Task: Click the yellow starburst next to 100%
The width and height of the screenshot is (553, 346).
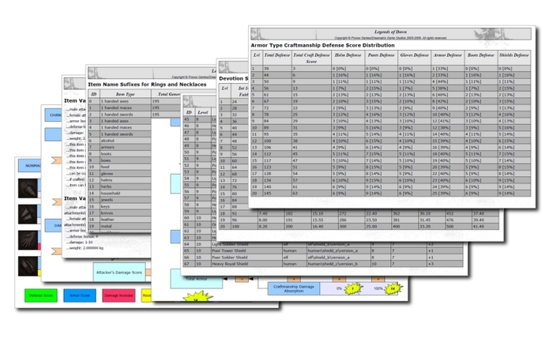Action: (393, 288)
